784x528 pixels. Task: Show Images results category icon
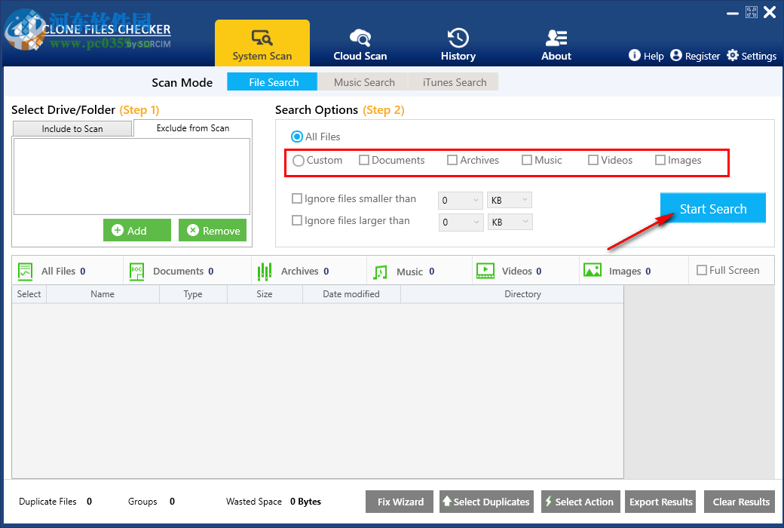tap(593, 271)
